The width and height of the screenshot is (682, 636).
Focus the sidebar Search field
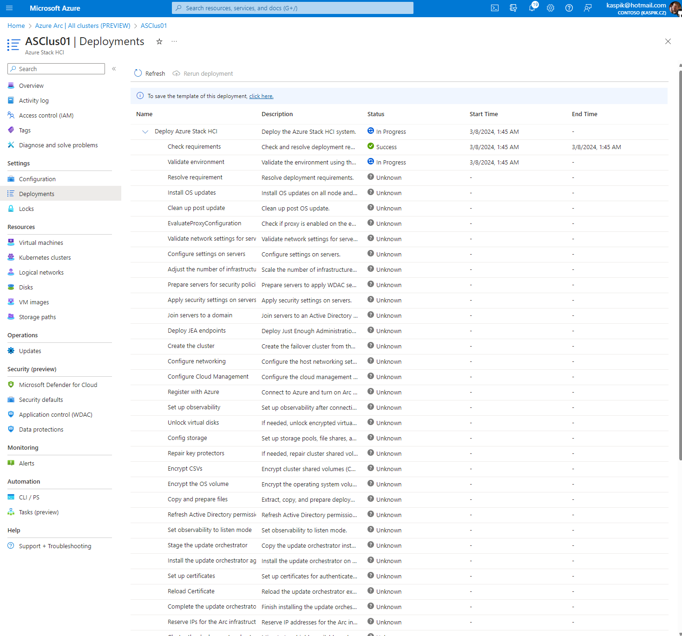point(56,69)
